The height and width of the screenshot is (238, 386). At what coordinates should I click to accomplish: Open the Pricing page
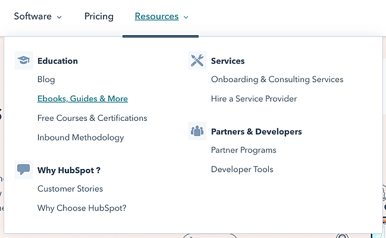(x=99, y=16)
